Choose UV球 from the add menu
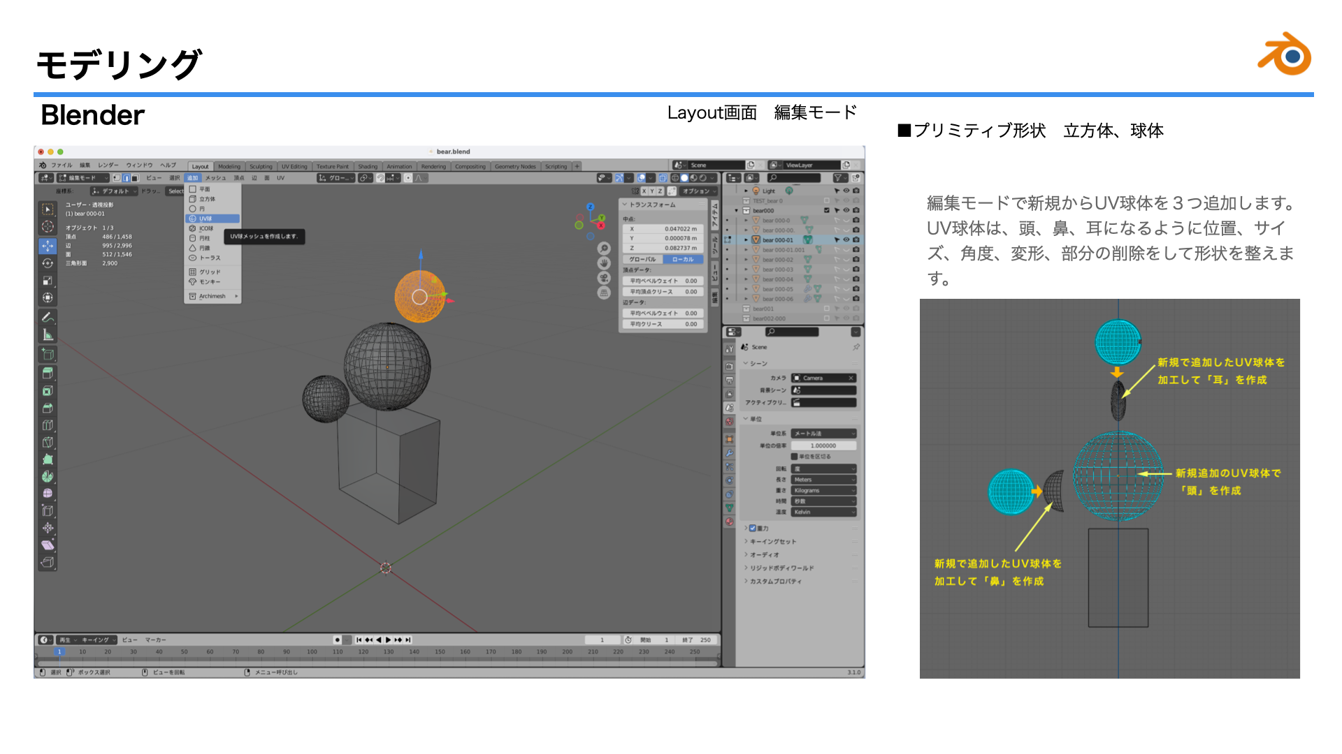Screen dimensions: 1342x754 [x=213, y=219]
